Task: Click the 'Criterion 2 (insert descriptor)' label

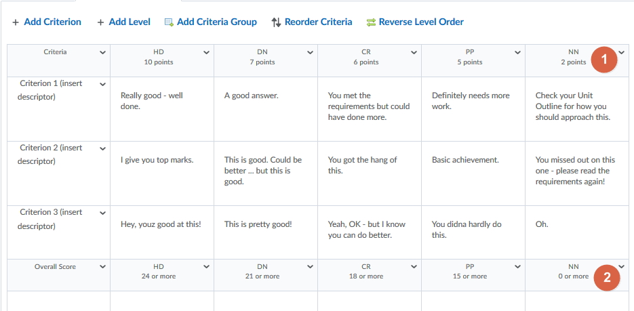Action: tap(49, 154)
